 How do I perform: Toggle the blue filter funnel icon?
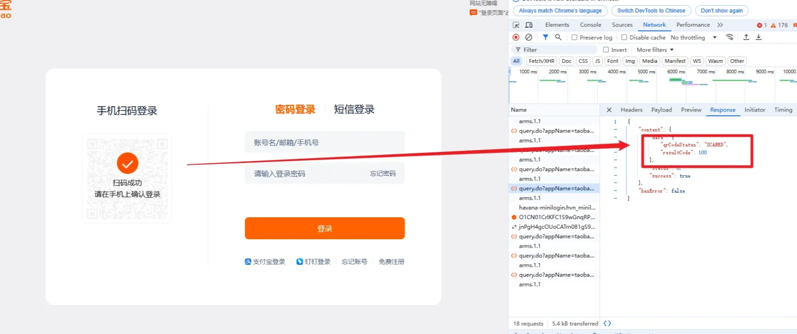(x=545, y=37)
